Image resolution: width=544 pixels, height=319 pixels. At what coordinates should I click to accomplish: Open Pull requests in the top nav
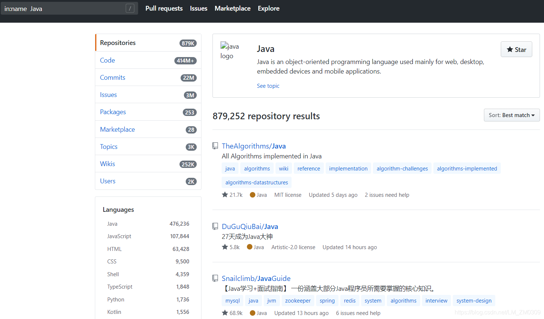click(164, 8)
